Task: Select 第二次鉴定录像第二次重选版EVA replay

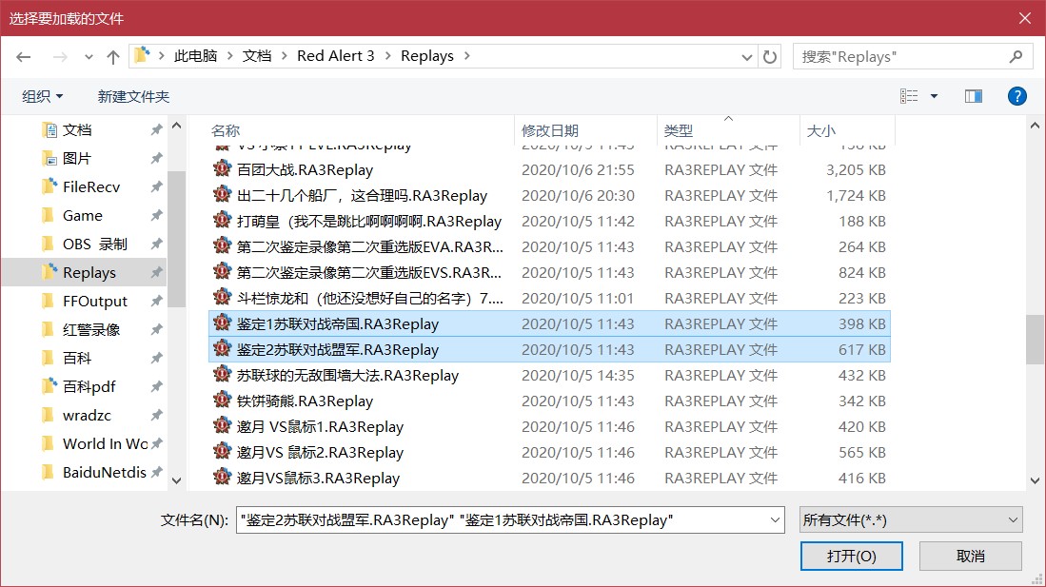Action: pos(369,246)
